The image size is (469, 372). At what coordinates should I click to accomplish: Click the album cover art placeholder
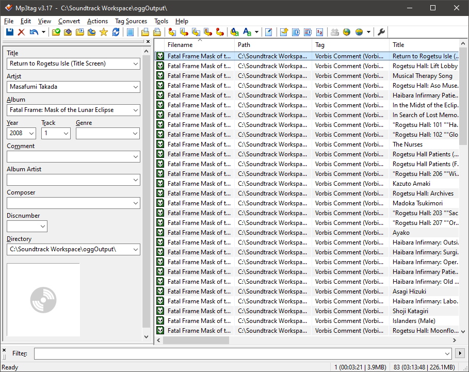pyautogui.click(x=43, y=300)
